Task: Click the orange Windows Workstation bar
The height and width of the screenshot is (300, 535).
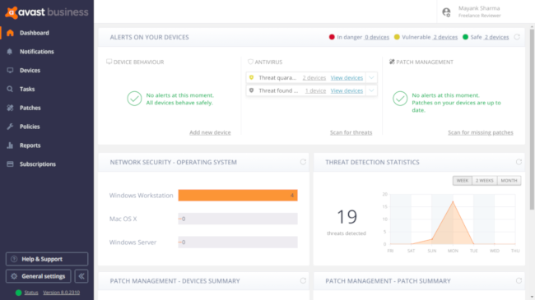Action: pyautogui.click(x=238, y=196)
